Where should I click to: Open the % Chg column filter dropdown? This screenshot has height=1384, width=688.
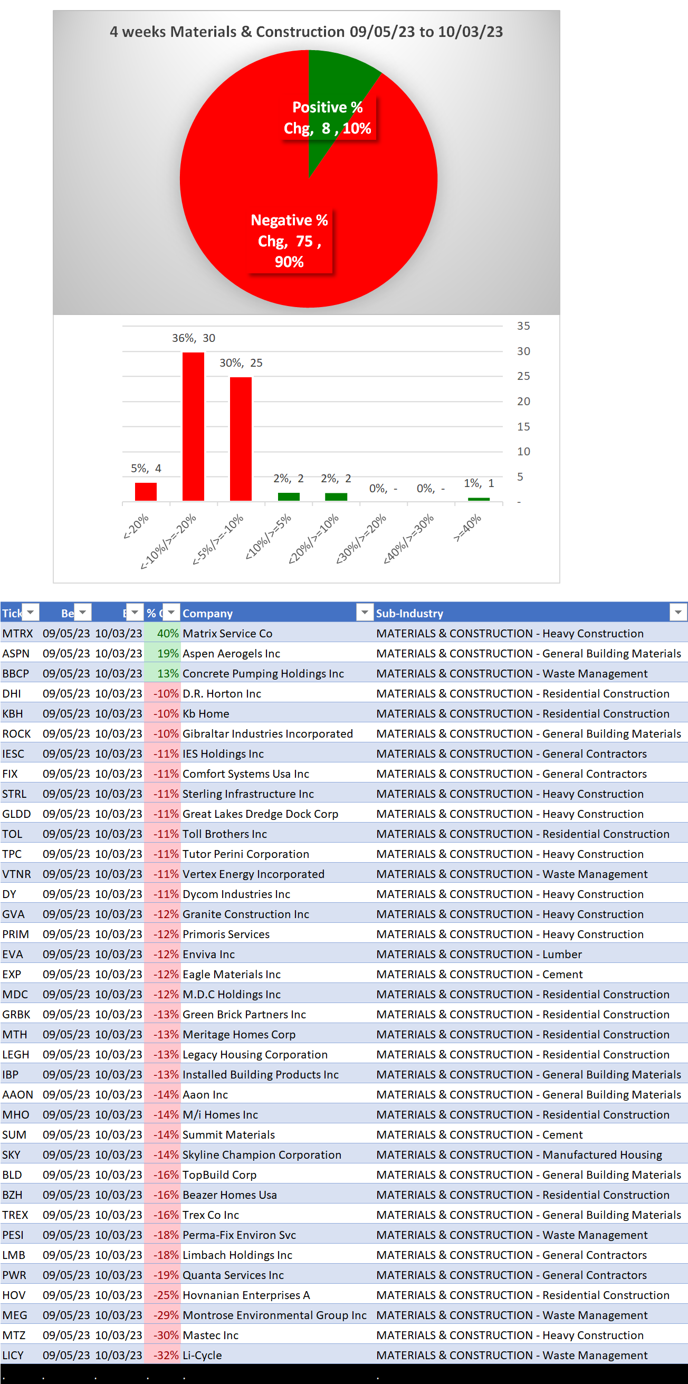pyautogui.click(x=171, y=612)
